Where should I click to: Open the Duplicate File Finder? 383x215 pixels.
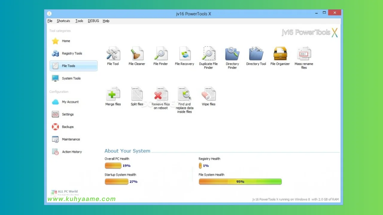(209, 58)
